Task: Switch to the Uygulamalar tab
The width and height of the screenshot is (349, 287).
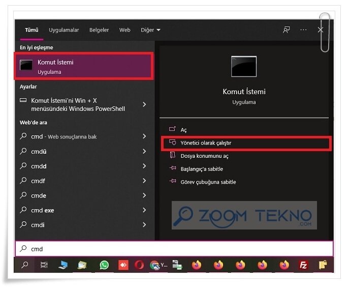Action: (64, 30)
